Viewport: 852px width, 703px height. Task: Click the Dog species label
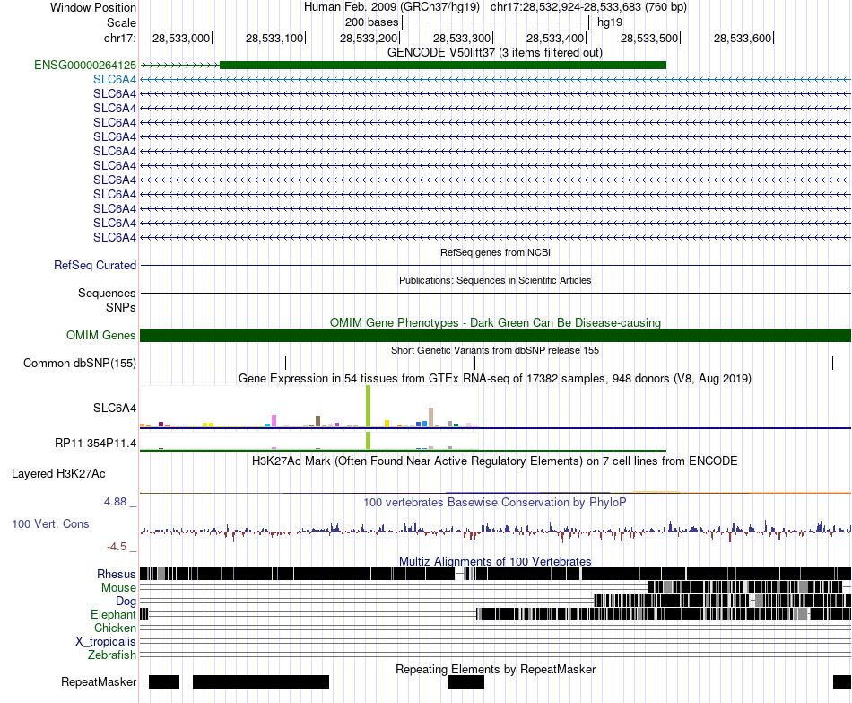(126, 601)
